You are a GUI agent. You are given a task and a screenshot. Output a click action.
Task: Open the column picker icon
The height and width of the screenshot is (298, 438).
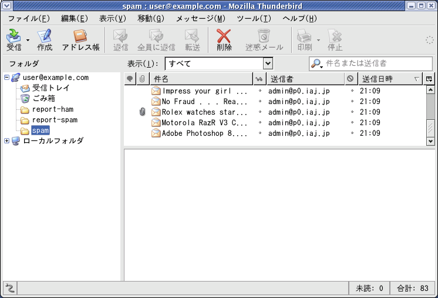429,79
